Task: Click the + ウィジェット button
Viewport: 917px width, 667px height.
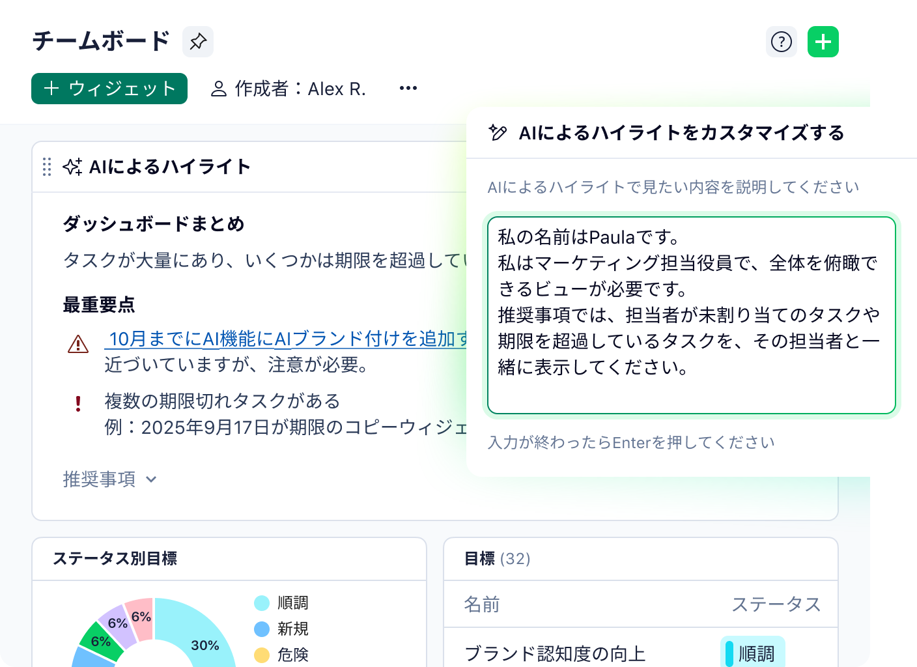Action: [109, 89]
